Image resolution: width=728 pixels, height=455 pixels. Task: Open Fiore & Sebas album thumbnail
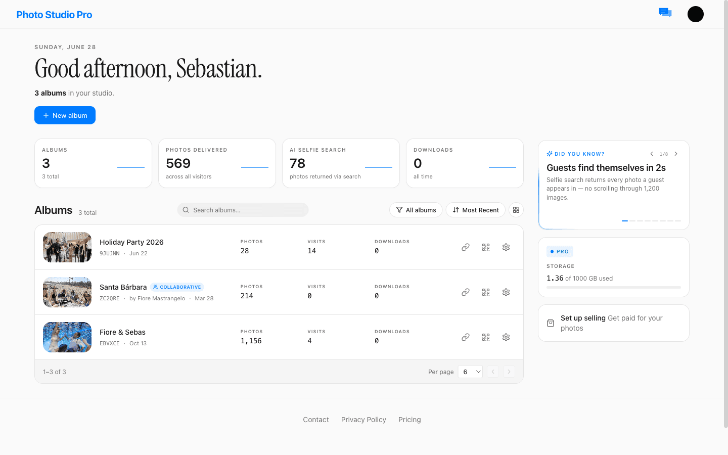pyautogui.click(x=67, y=337)
